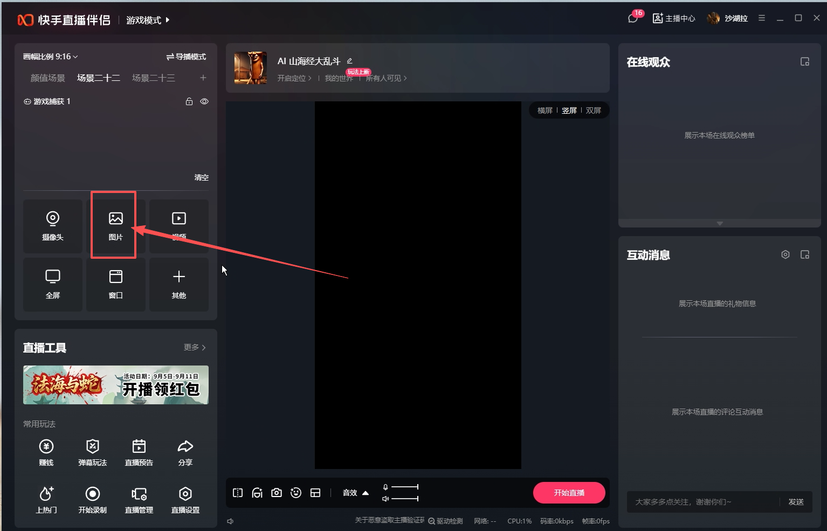This screenshot has height=531, width=827.
Task: Expand the 画幅比例 9:16 dropdown
Action: pyautogui.click(x=51, y=57)
